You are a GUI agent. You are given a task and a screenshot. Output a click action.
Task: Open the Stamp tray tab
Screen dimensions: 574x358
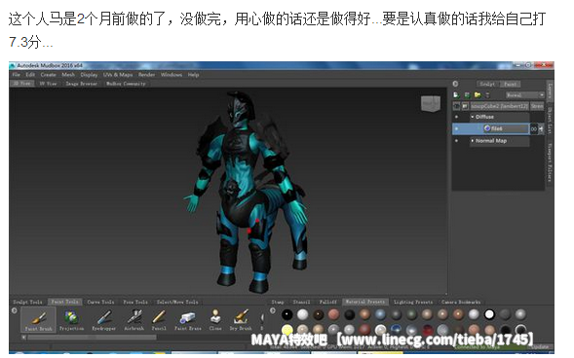coord(278,303)
